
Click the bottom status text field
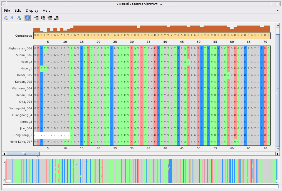click(x=141, y=186)
